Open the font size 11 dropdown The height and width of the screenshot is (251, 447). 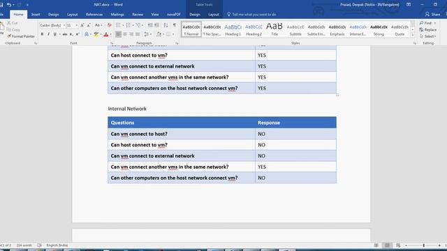[x=76, y=25]
